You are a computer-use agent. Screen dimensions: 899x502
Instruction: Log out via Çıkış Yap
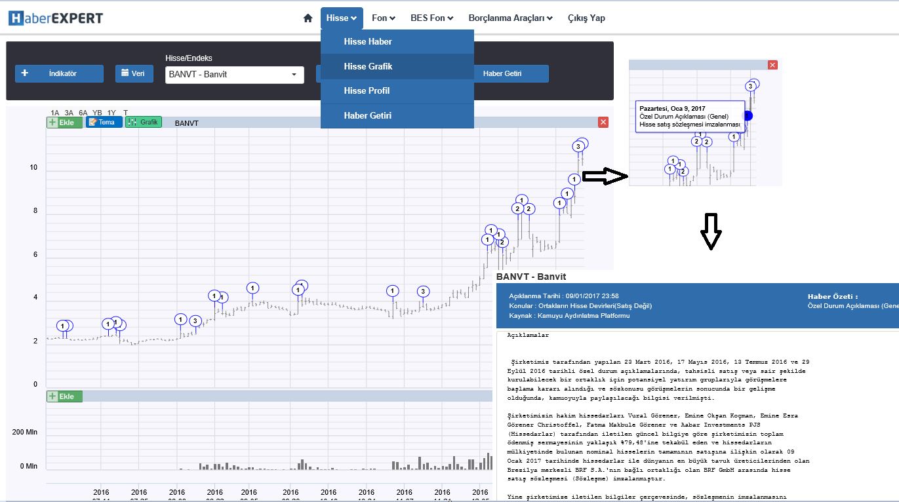[586, 18]
